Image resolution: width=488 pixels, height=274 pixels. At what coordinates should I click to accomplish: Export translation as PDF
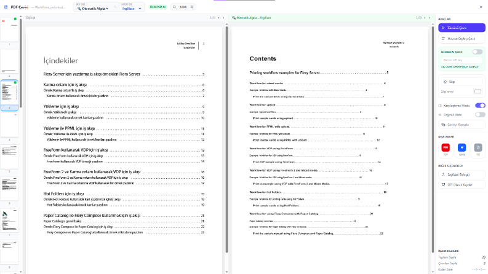pyautogui.click(x=446, y=149)
